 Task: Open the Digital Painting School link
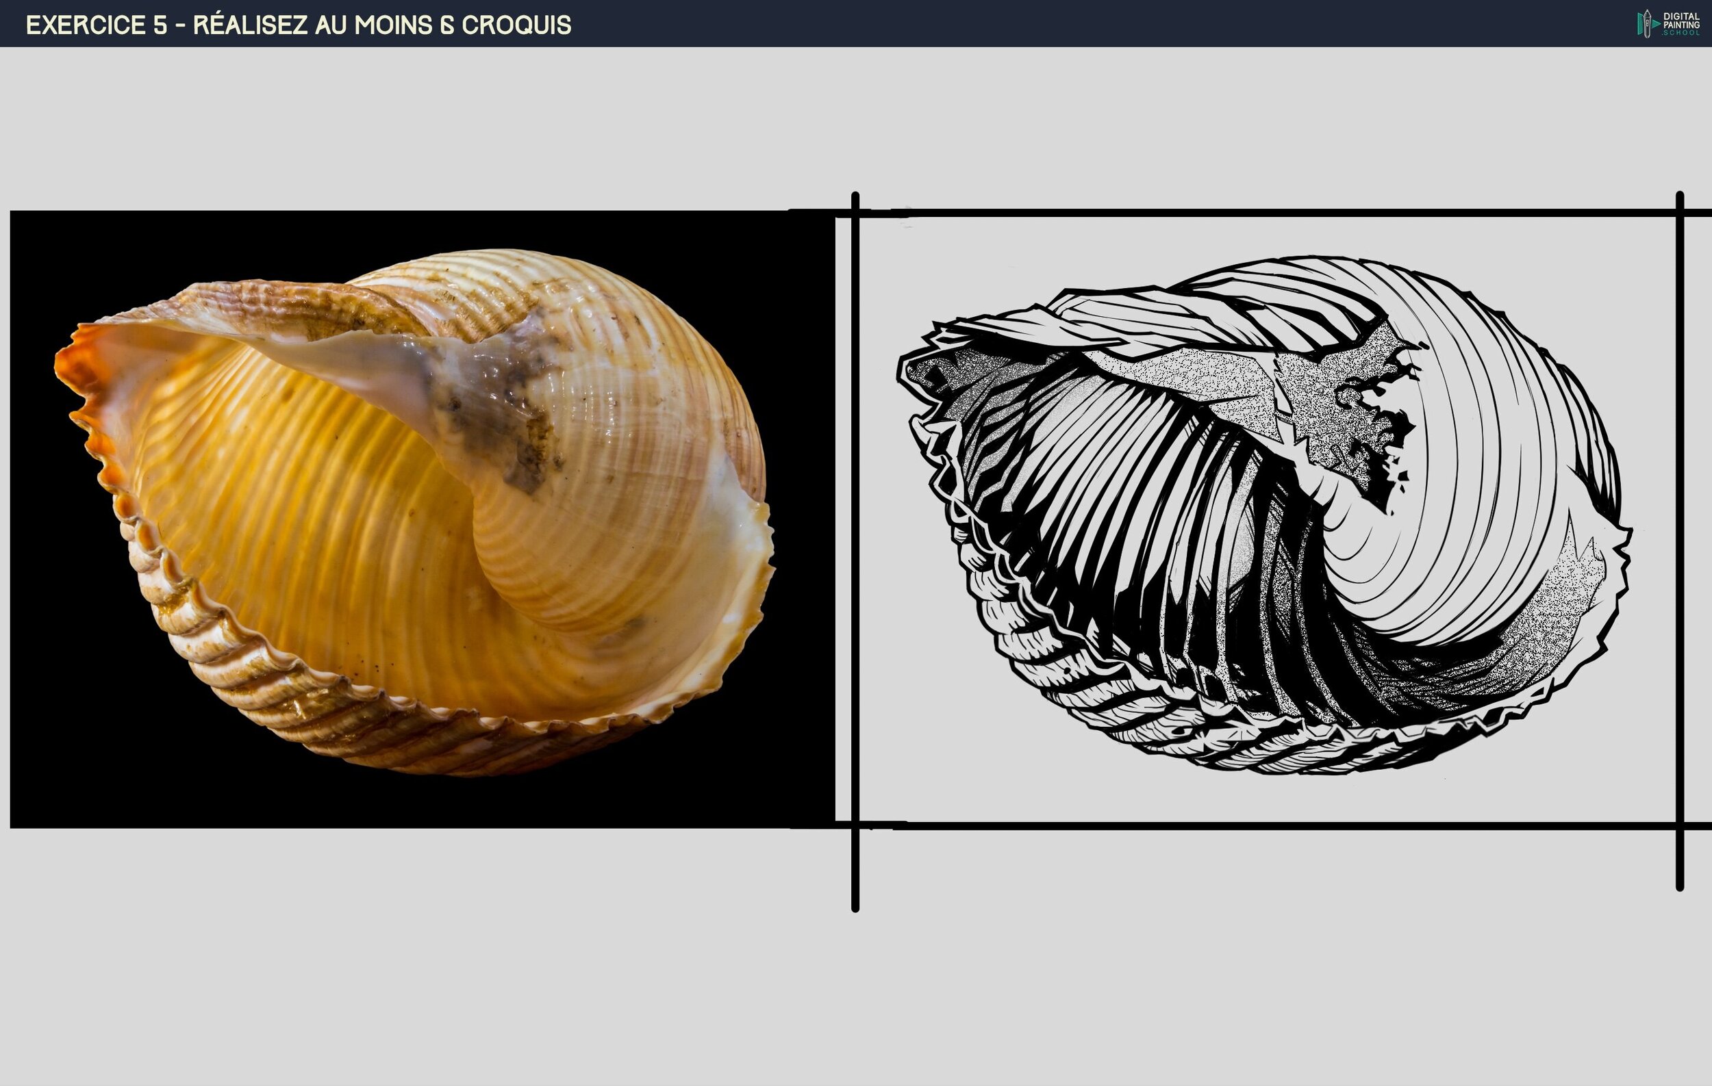[1663, 25]
